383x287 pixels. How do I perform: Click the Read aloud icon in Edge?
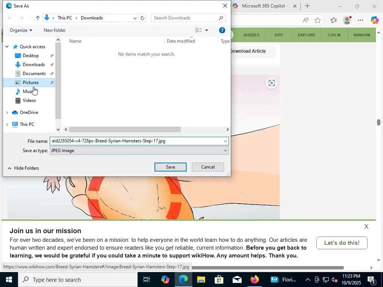305,20
